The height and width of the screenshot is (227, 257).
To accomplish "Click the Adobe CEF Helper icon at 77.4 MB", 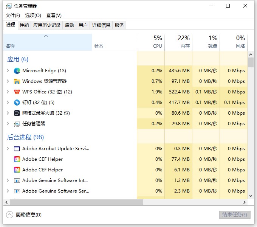I will pos(17,159).
